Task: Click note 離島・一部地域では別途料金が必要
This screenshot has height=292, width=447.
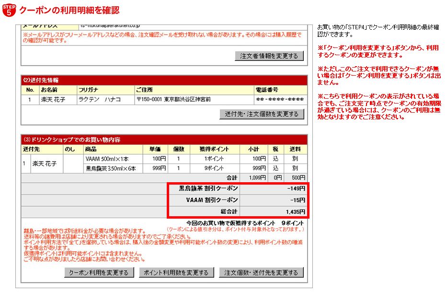Action: pyautogui.click(x=85, y=231)
